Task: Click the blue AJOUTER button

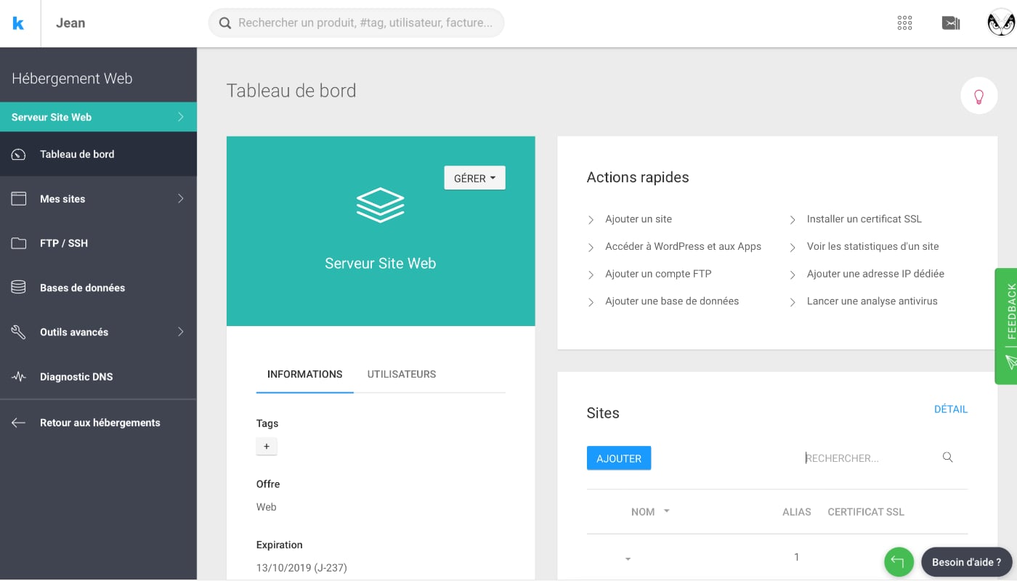Action: 618,458
